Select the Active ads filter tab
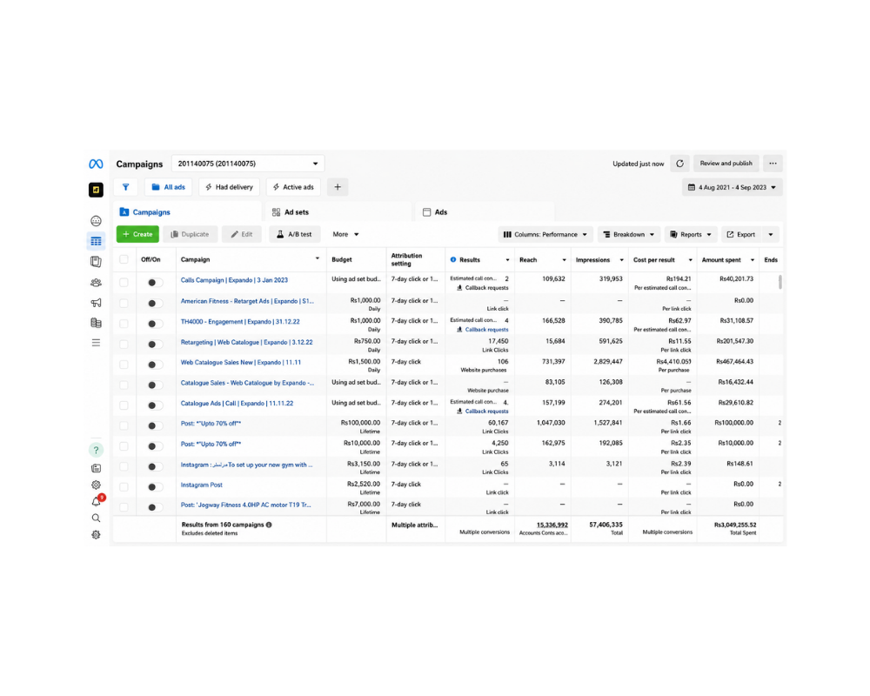870x696 pixels. pyautogui.click(x=293, y=187)
